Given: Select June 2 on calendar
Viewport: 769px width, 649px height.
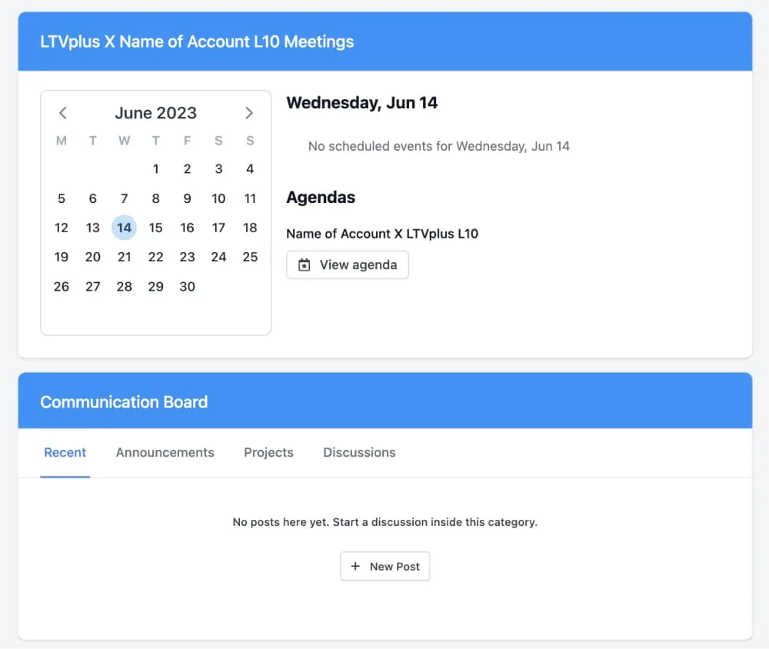Looking at the screenshot, I should pyautogui.click(x=187, y=169).
